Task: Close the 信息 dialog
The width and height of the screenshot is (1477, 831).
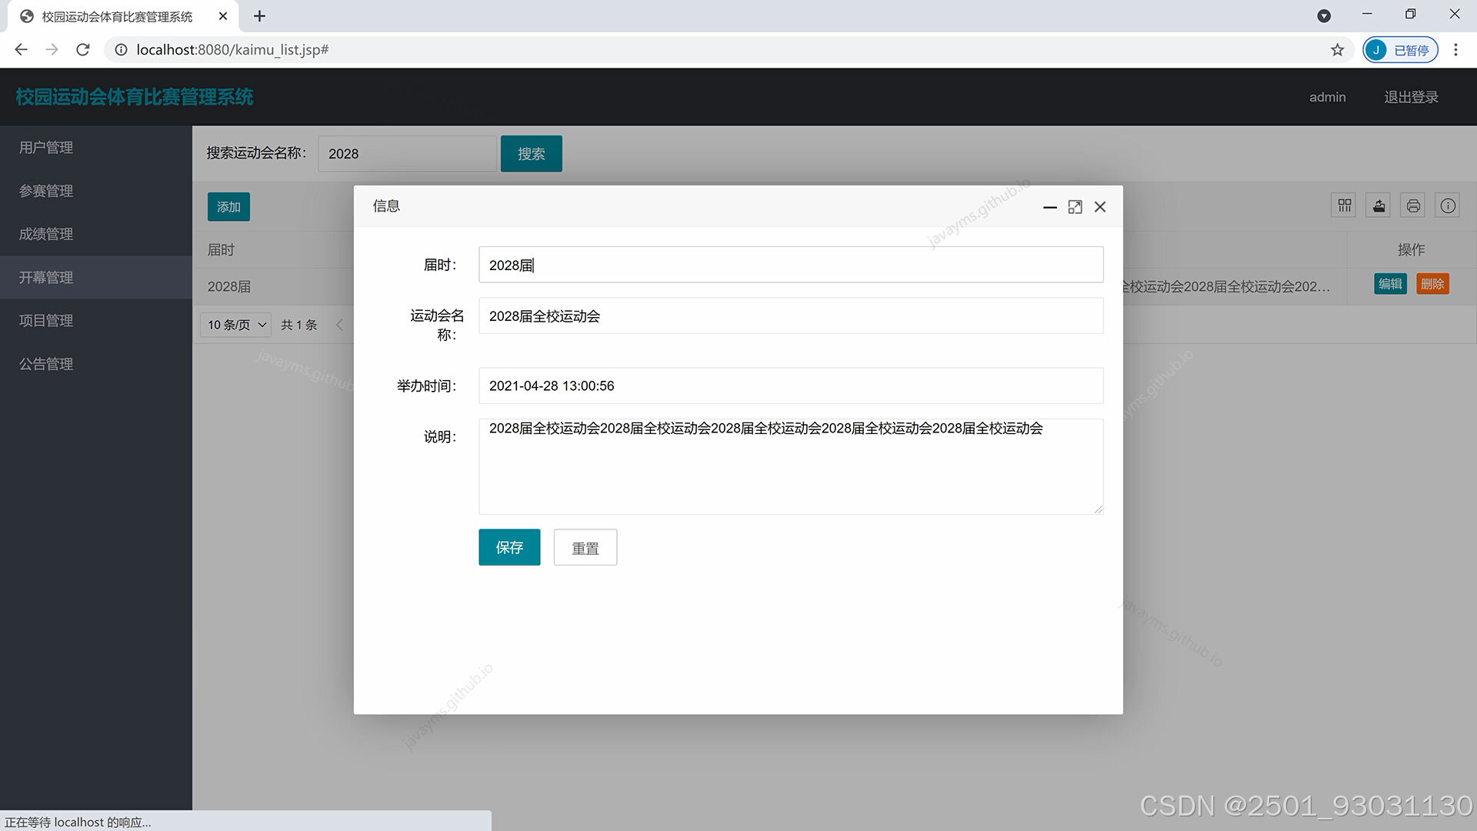Action: pos(1100,207)
